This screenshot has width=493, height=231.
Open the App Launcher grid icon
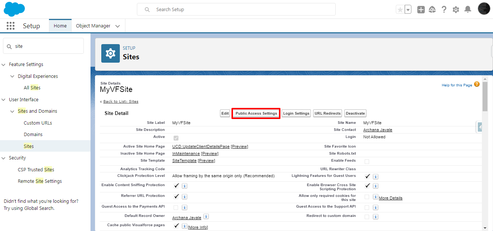coord(11,26)
